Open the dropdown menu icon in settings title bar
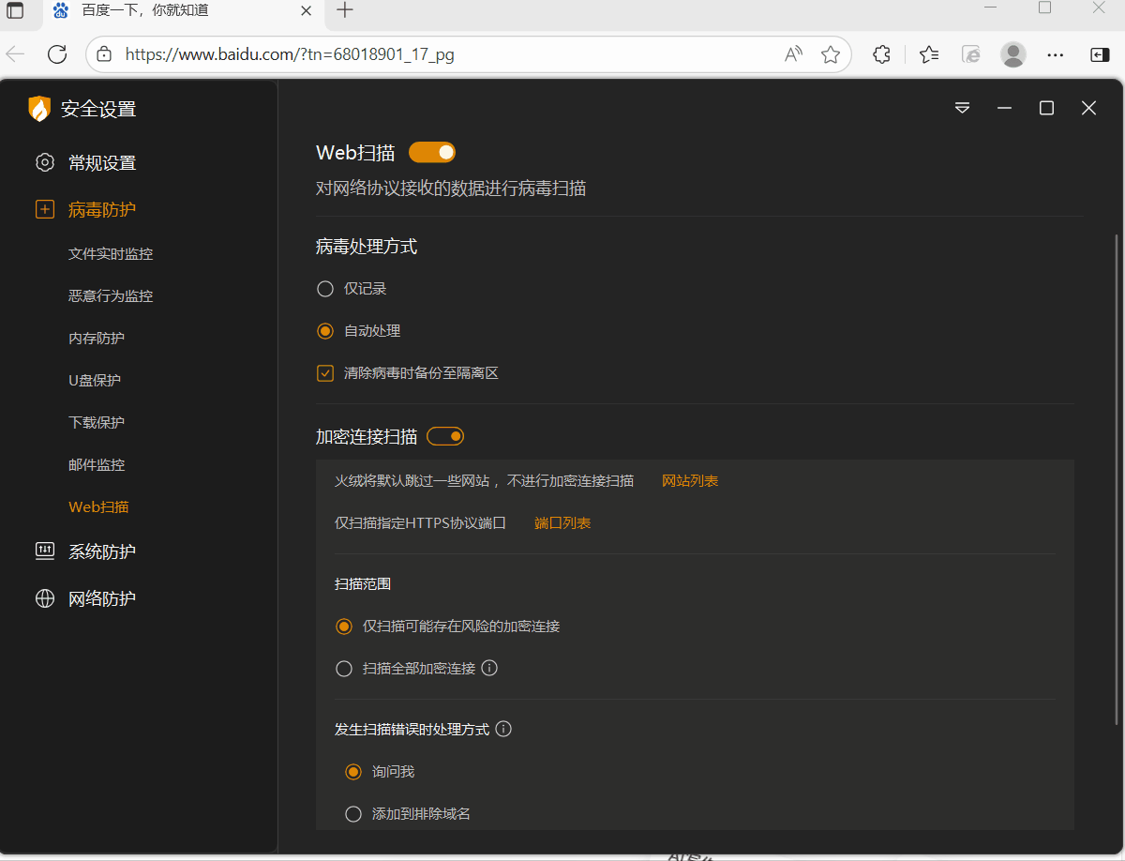This screenshot has width=1125, height=861. tap(962, 108)
